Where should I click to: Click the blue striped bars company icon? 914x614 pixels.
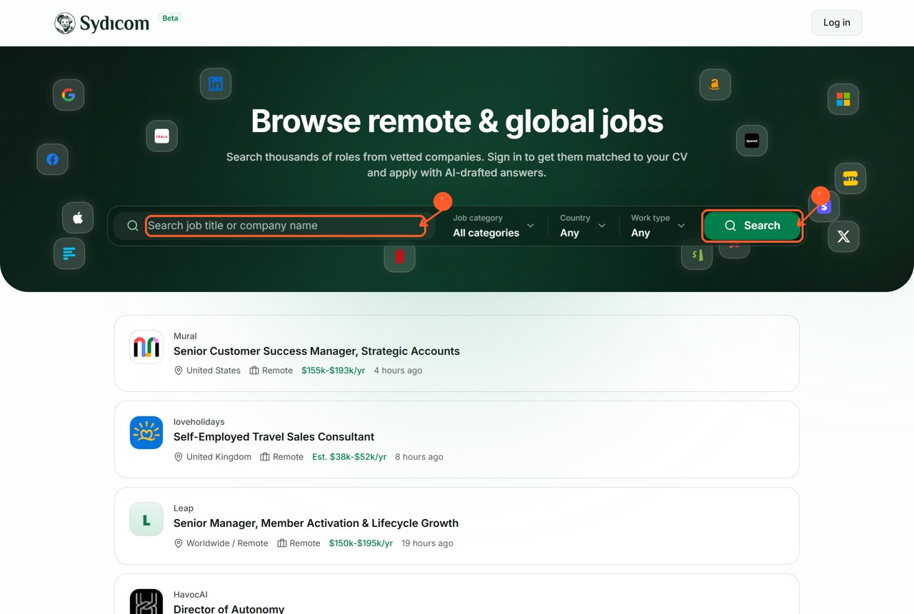click(69, 253)
